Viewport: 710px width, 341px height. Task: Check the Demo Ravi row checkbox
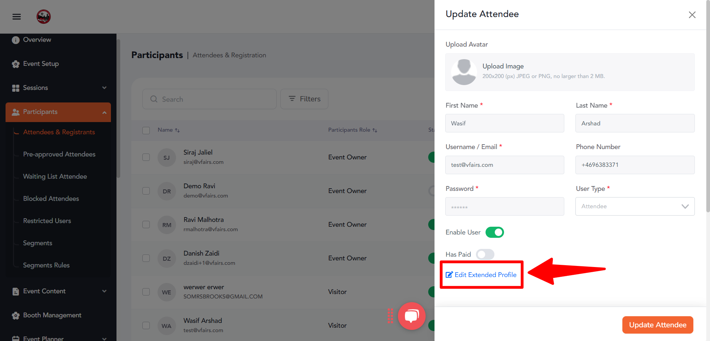(146, 191)
